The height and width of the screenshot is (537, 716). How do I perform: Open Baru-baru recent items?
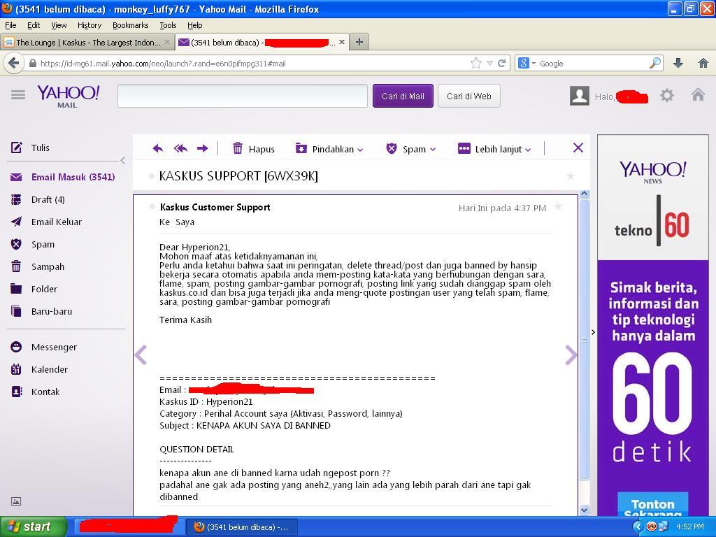click(41, 311)
